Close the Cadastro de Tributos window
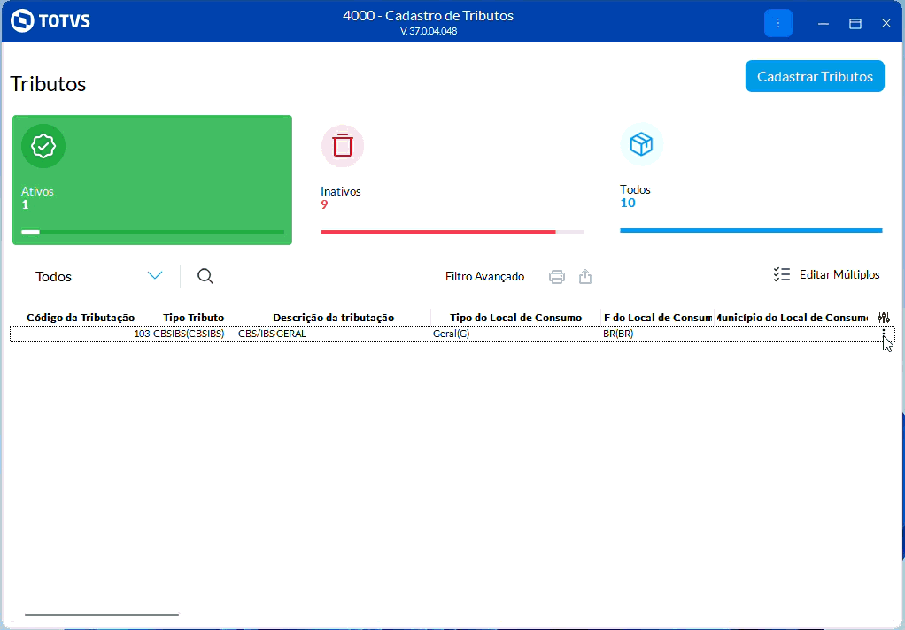The width and height of the screenshot is (905, 630). click(886, 23)
